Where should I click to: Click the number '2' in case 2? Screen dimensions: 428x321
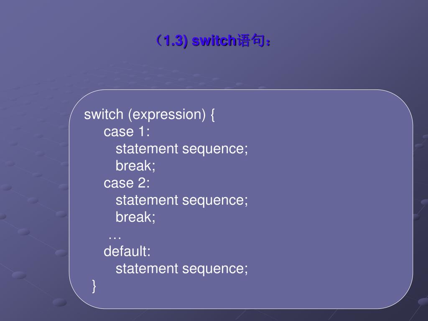pos(142,183)
